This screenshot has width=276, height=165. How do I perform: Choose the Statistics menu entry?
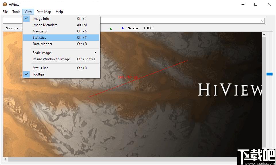(x=61, y=38)
